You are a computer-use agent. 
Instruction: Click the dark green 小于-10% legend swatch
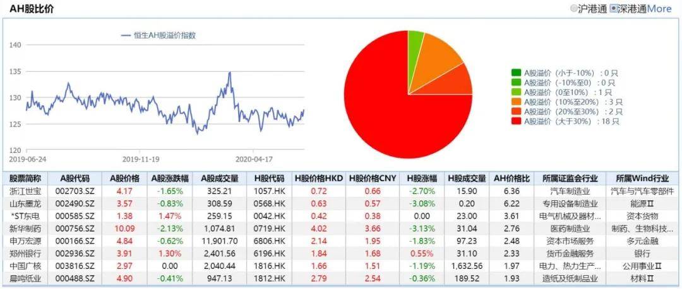tap(517, 72)
